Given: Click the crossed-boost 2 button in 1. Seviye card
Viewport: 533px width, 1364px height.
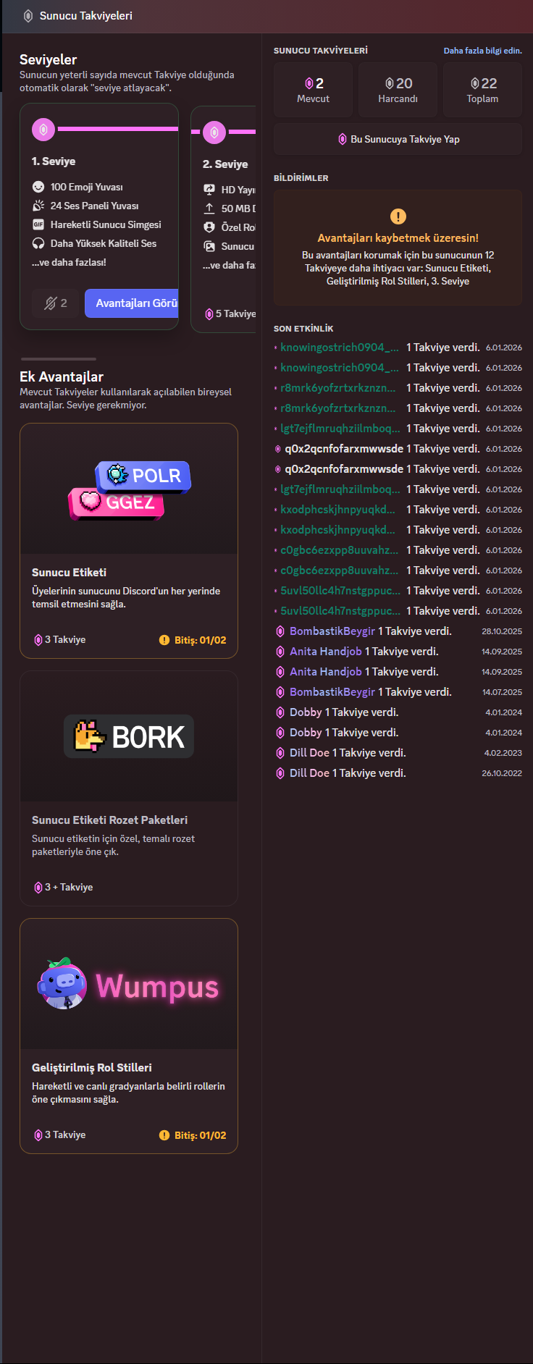Looking at the screenshot, I should point(56,303).
